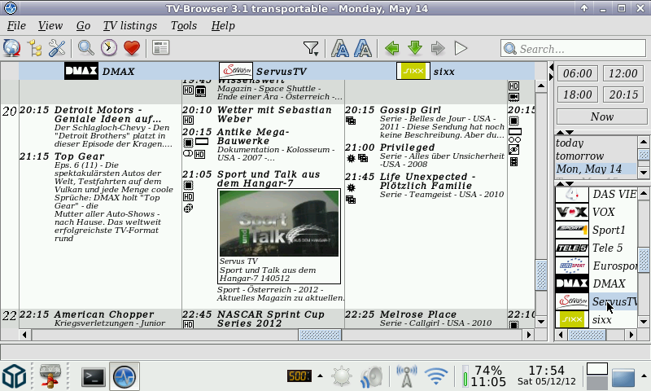651x391 pixels.
Task: Select the VOX channel in the list
Action: [603, 212]
